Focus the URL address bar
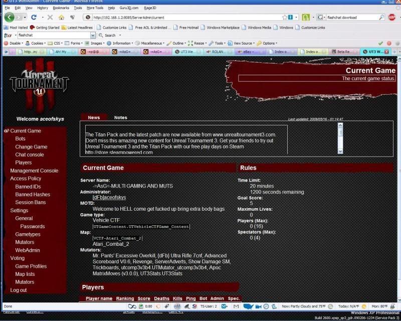 [186, 18]
